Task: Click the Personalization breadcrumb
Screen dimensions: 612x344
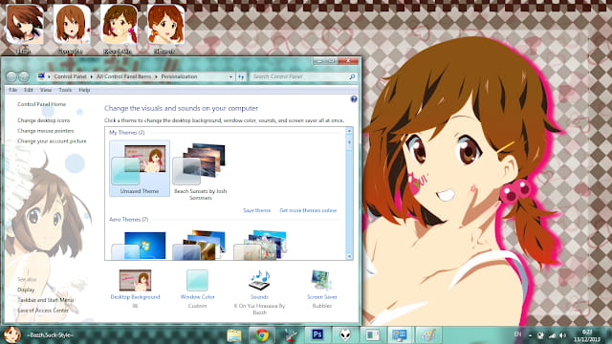Action: (179, 76)
